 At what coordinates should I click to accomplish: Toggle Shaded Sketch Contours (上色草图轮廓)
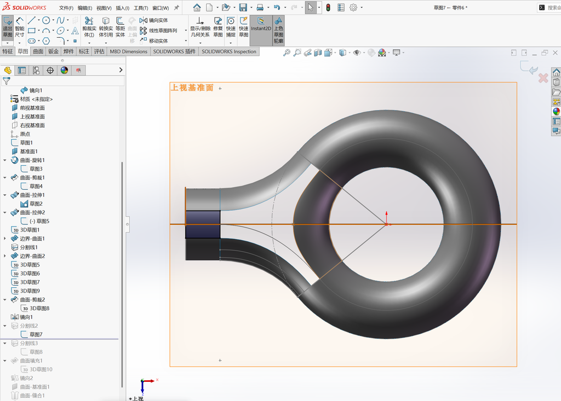tap(279, 30)
